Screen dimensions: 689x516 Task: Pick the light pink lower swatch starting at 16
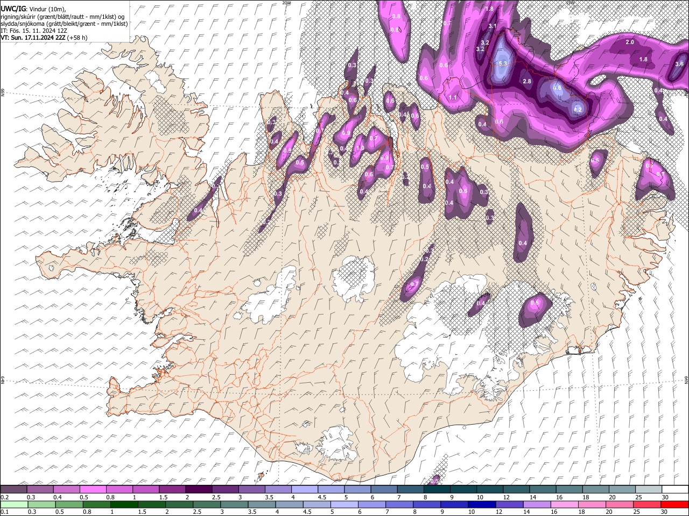565,504
